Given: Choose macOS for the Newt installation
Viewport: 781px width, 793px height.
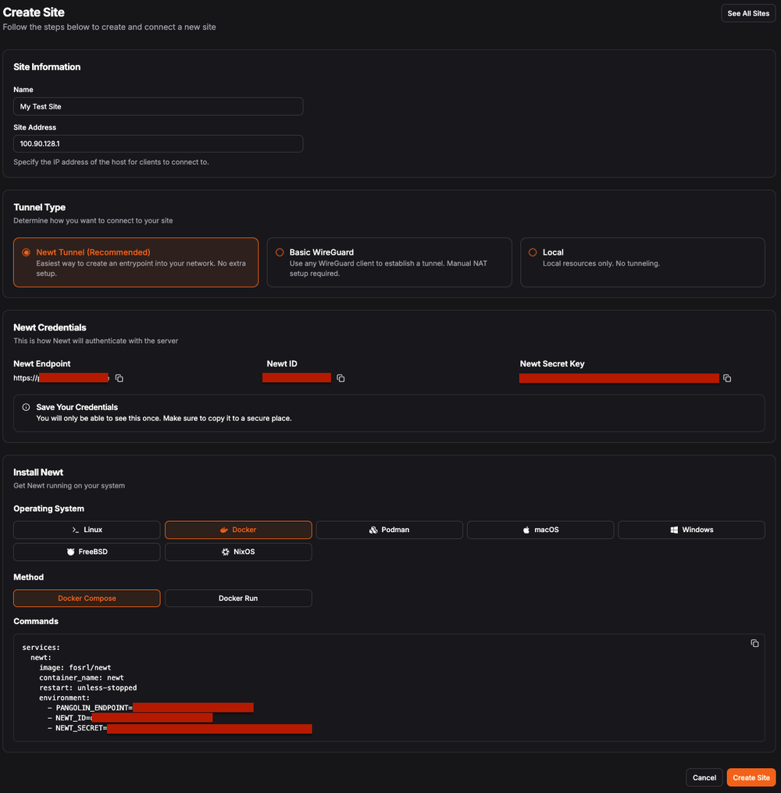Looking at the screenshot, I should tap(540, 529).
